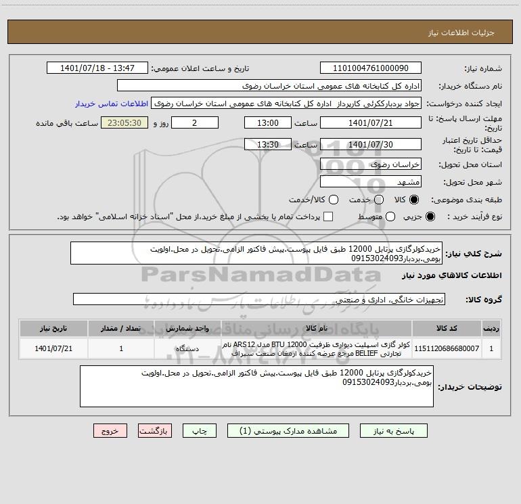Click the پاسخ به نیاز button
This screenshot has width=521, height=504.
(394, 431)
